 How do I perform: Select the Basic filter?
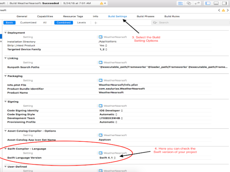9,22
